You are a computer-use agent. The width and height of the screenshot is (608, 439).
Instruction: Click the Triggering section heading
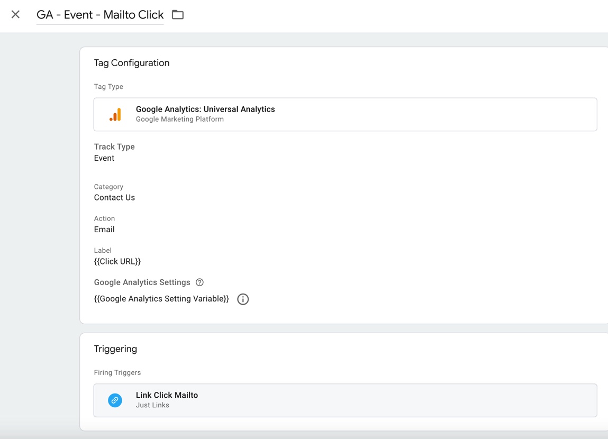[x=115, y=349]
